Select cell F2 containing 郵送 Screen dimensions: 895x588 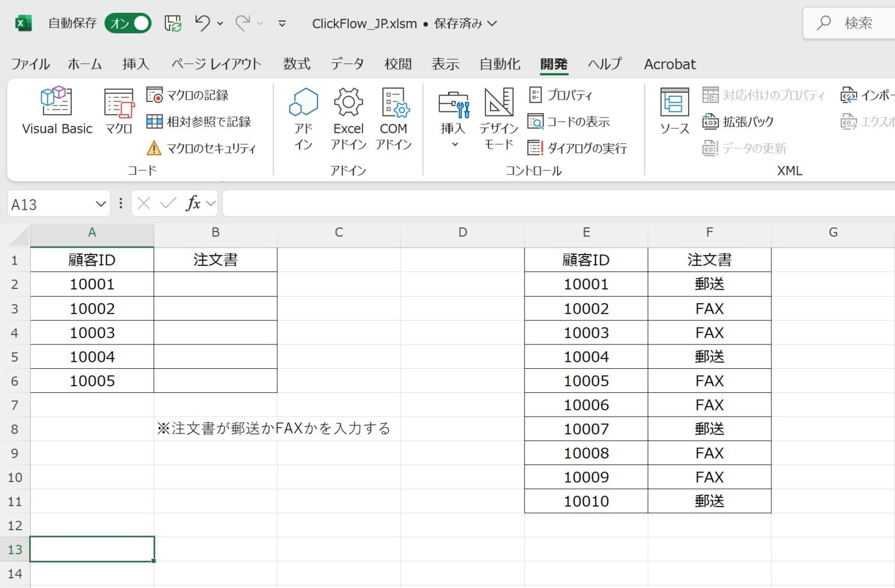709,284
